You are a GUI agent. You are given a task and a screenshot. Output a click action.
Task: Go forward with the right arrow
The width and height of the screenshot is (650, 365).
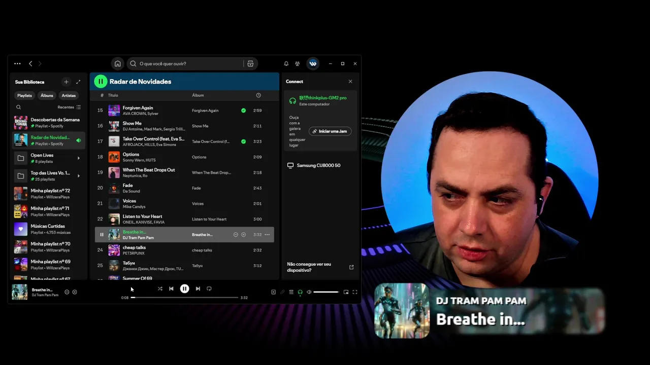pos(40,63)
